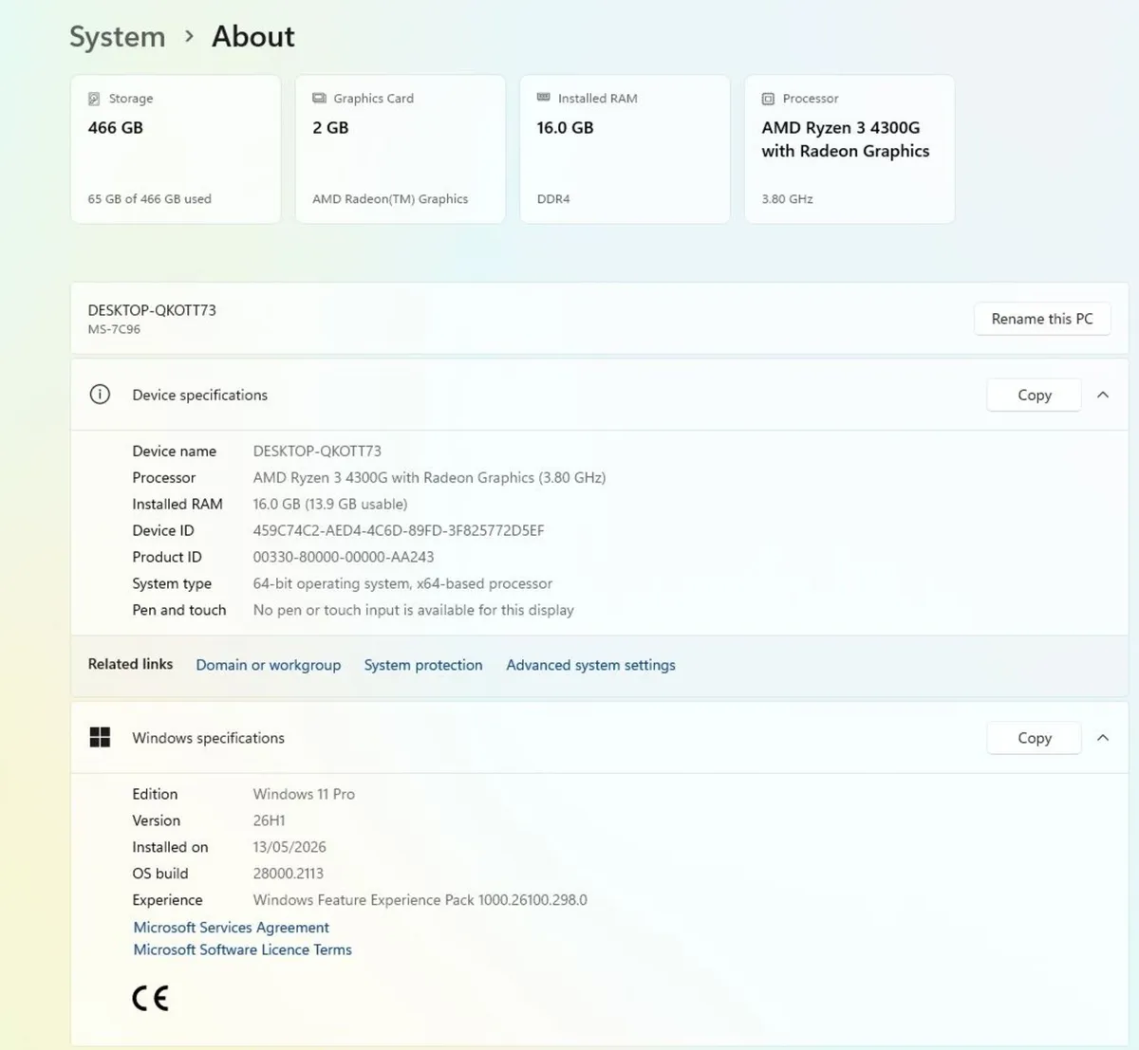Image resolution: width=1139 pixels, height=1050 pixels.
Task: Click the Device specifications info icon
Action: click(x=100, y=395)
